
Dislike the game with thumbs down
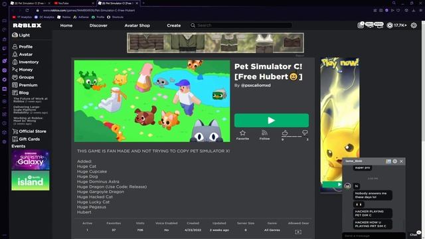[305, 133]
